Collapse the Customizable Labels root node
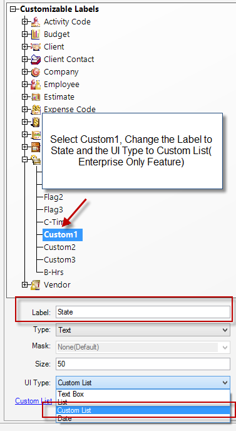This screenshot has height=431, width=236. coord(13,9)
